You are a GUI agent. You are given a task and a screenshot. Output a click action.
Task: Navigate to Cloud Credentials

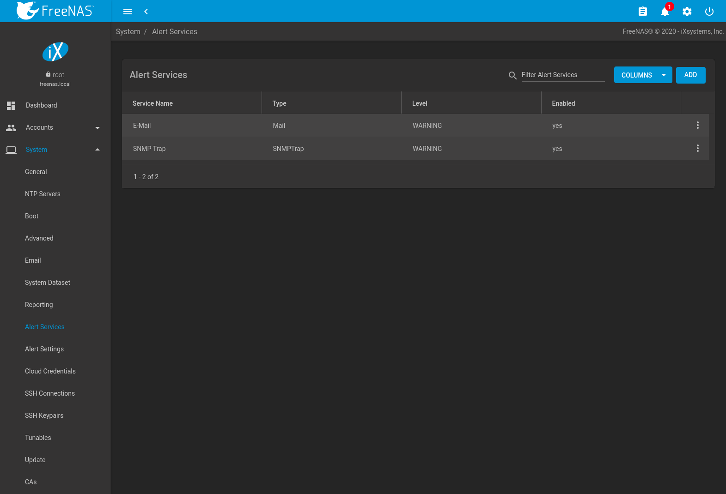[50, 371]
